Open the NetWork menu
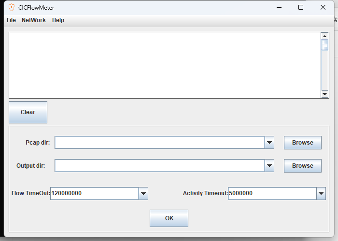The image size is (338, 241). coord(34,20)
